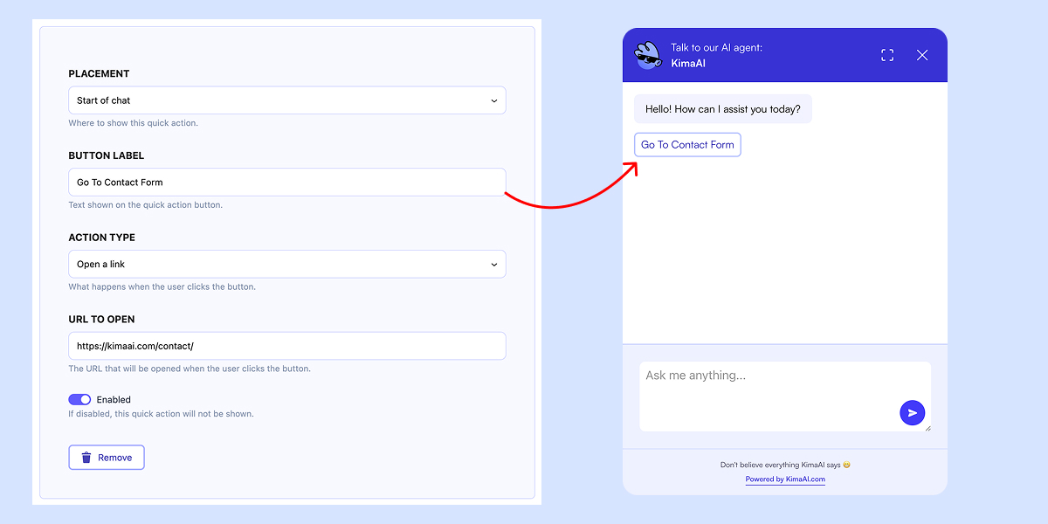Screen dimensions: 1048x524
Task: Focus the Button Label text field
Action: pyautogui.click(x=286, y=183)
